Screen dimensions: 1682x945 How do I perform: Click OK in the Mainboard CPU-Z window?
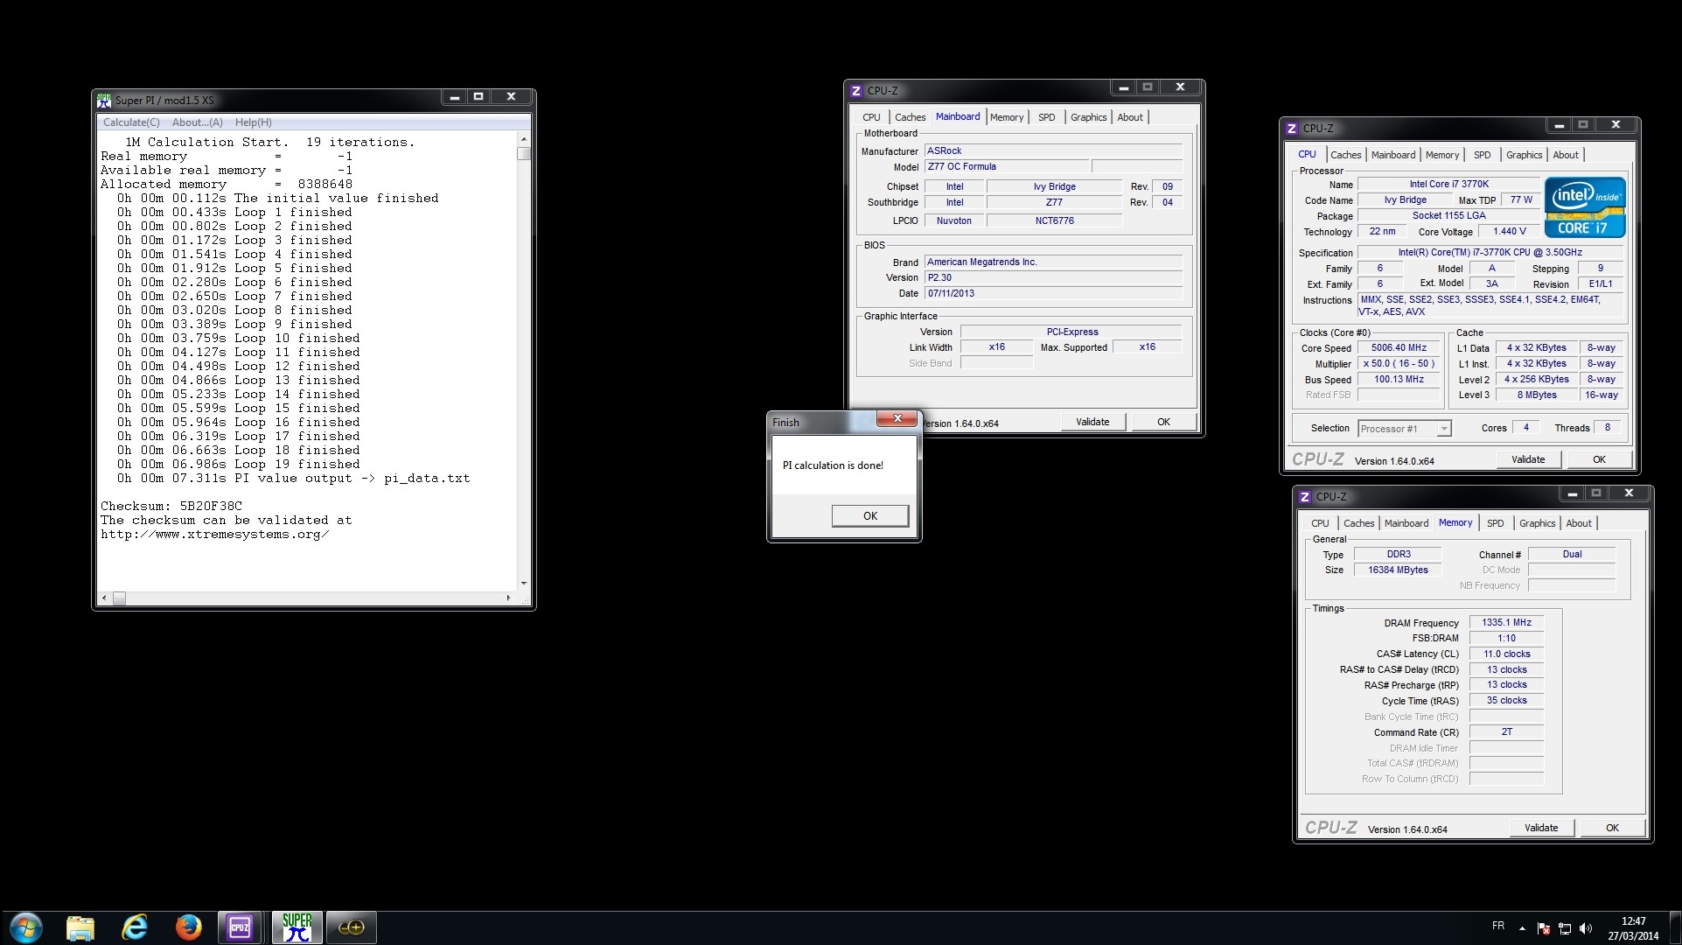[x=1163, y=422]
